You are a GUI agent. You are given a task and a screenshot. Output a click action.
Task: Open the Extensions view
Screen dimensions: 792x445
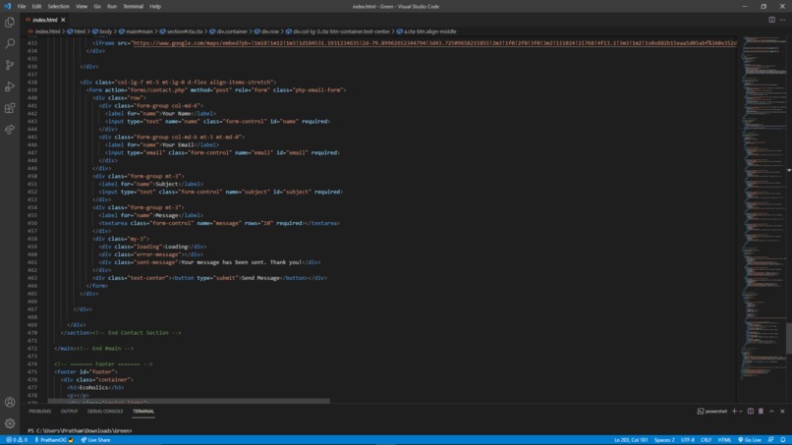(10, 108)
